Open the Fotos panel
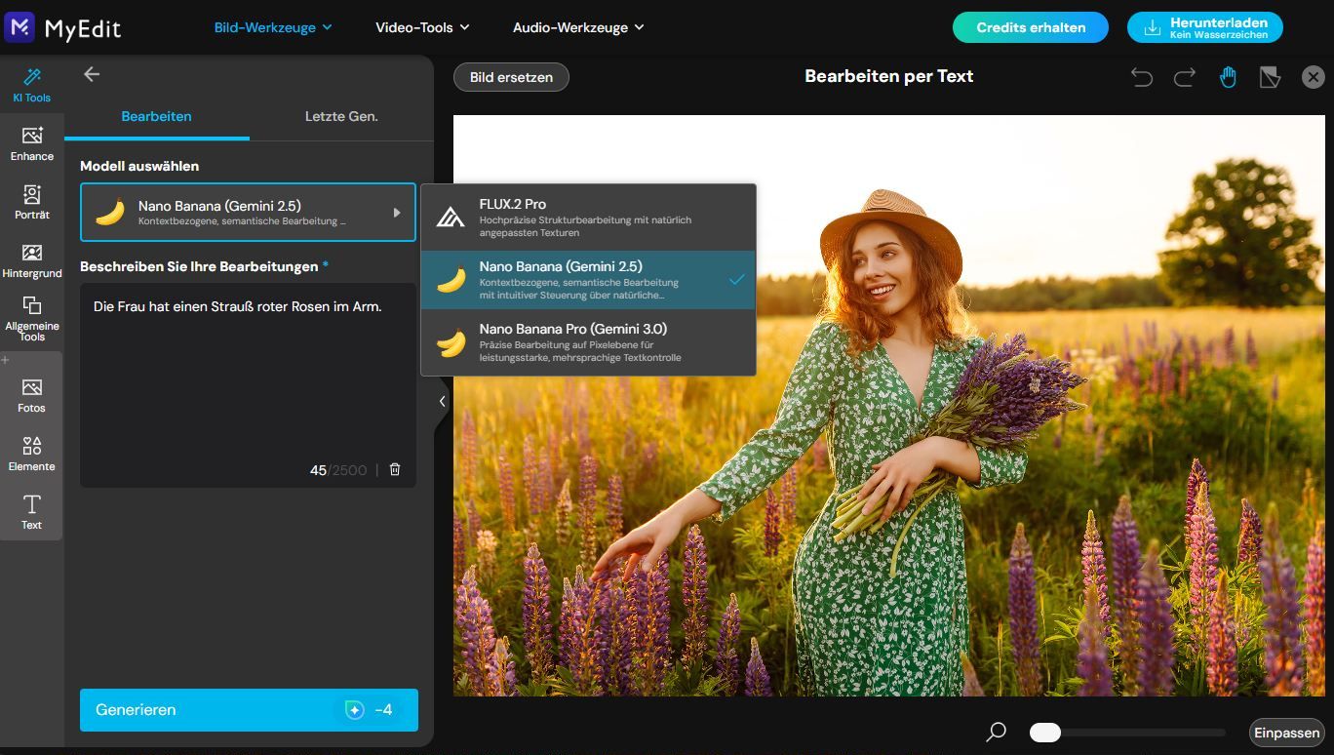1334x755 pixels. pos(32,395)
